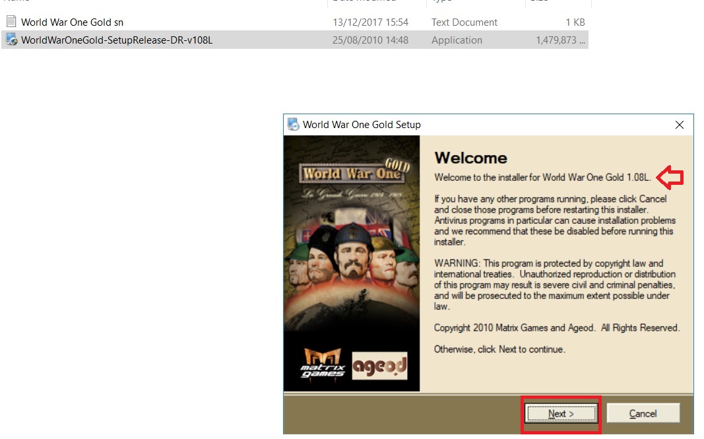
Task: Cancel the World War One Gold installer
Action: [643, 413]
